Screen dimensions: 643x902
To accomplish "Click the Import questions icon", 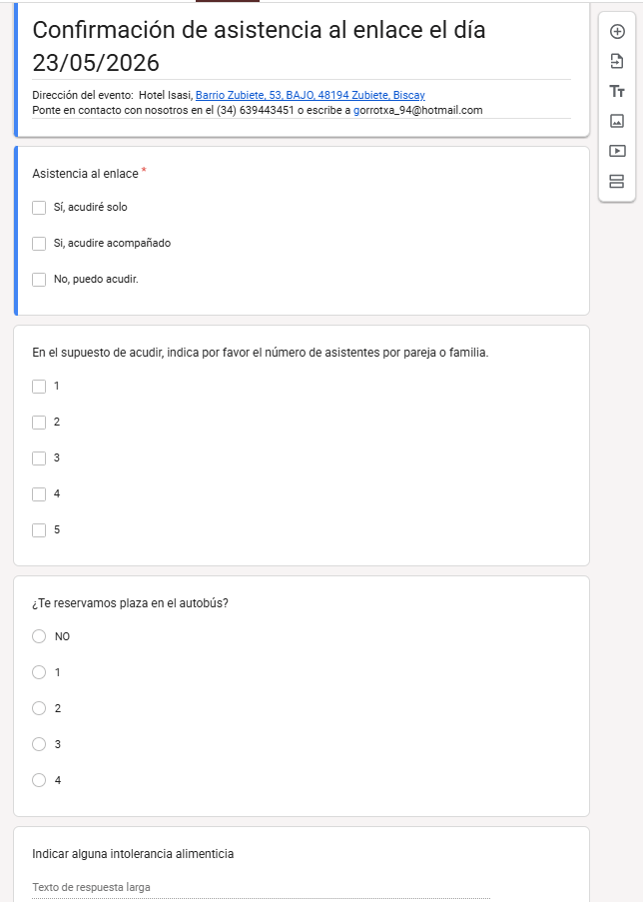I will [x=617, y=61].
